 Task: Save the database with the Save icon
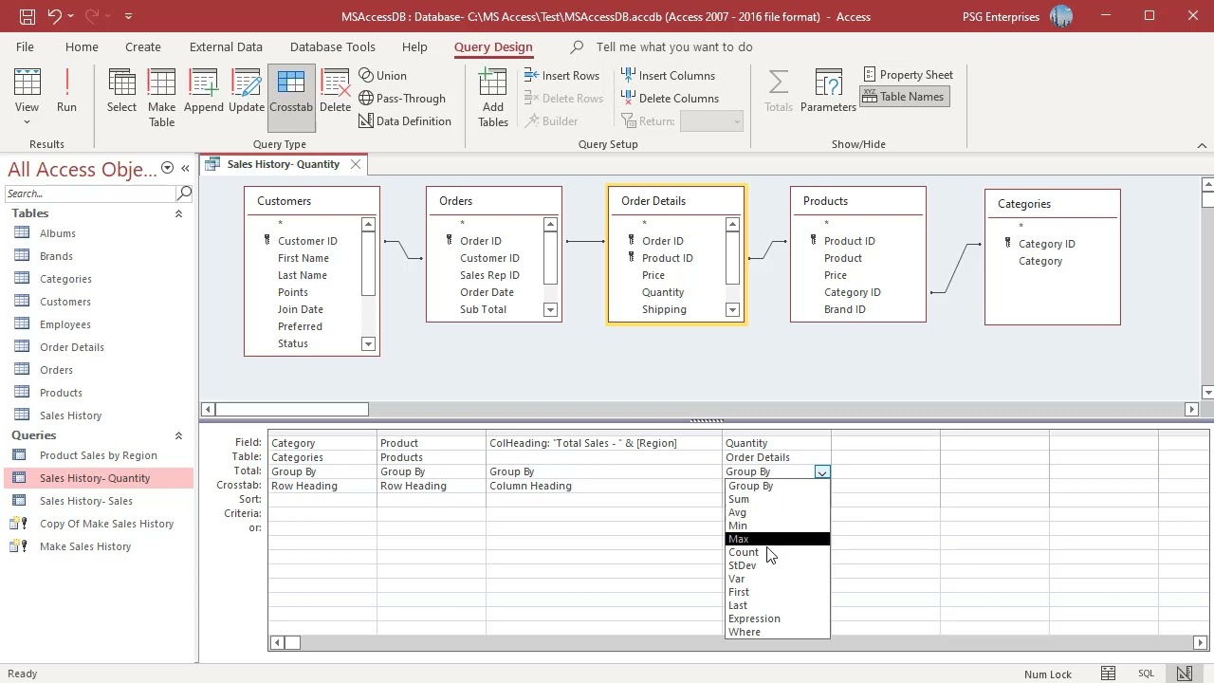tap(27, 16)
